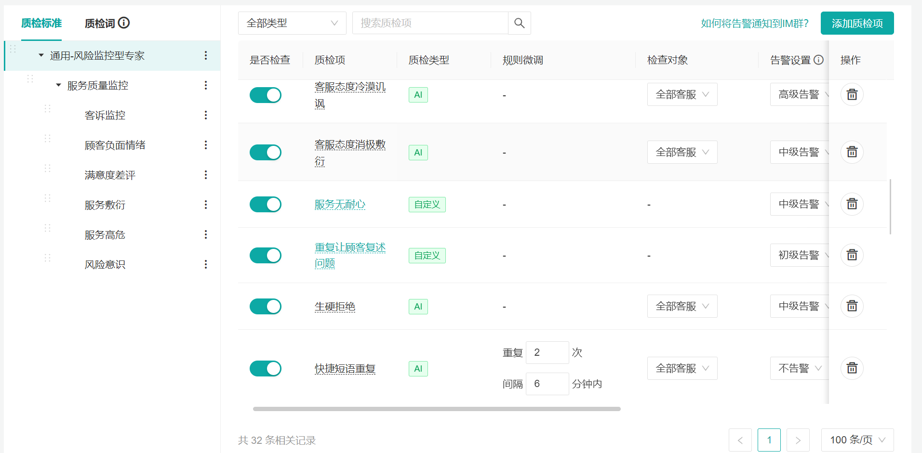Toggle check switch for 重复让顾客复述问题

click(x=266, y=255)
